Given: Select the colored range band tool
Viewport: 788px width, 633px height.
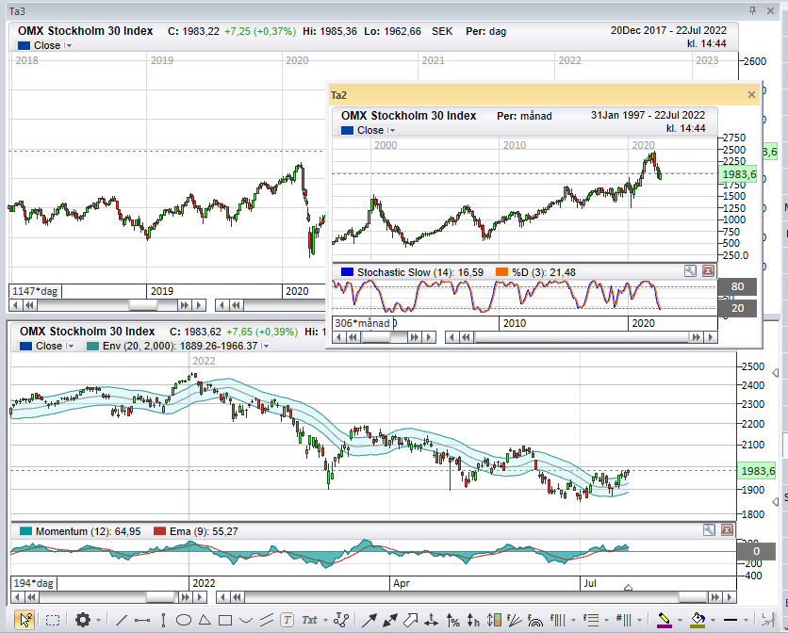Looking at the screenshot, I should [494, 621].
